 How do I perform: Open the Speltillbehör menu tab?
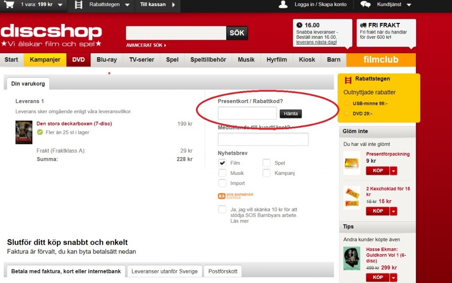(x=208, y=60)
